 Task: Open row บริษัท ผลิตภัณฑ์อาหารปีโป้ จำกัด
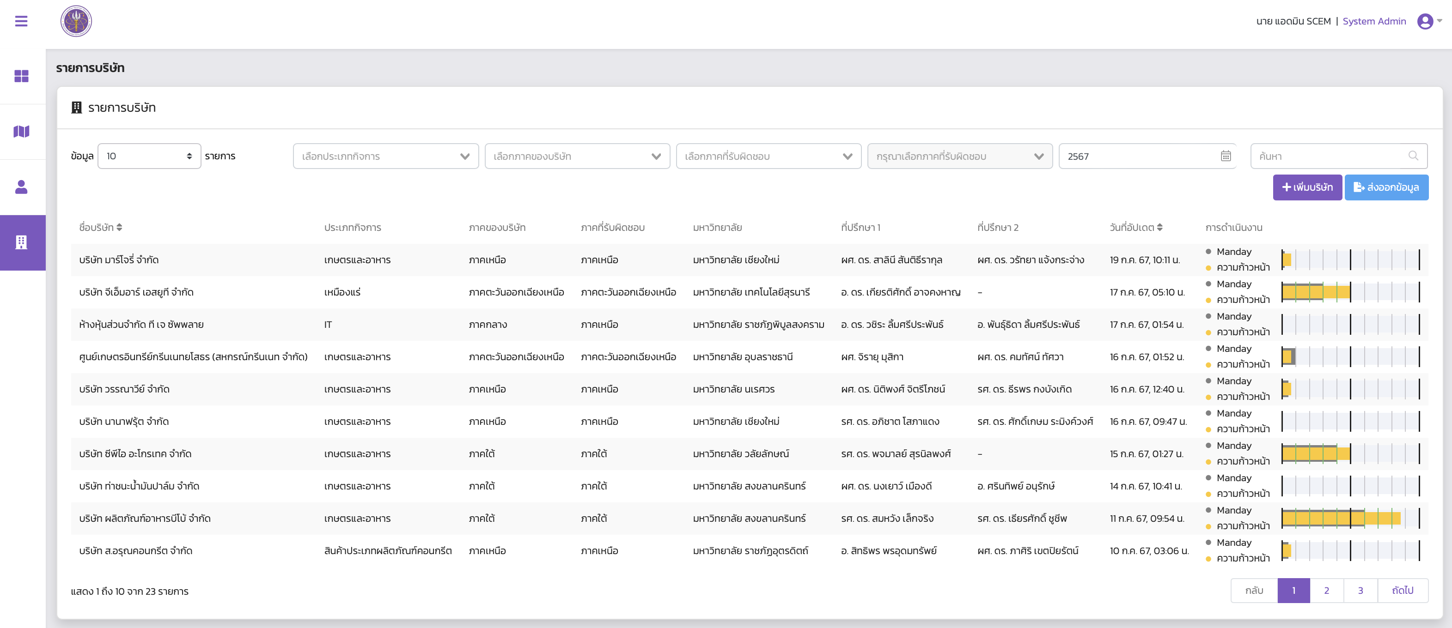tap(749, 518)
